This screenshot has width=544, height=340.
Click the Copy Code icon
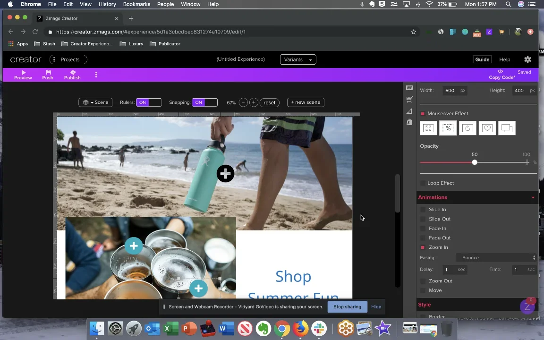coord(500,71)
